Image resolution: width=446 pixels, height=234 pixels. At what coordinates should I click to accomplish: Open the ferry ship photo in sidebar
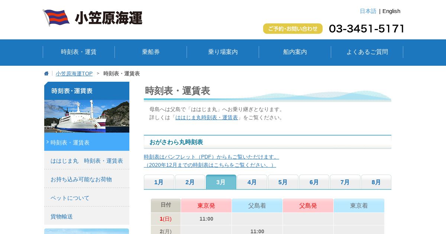87,116
